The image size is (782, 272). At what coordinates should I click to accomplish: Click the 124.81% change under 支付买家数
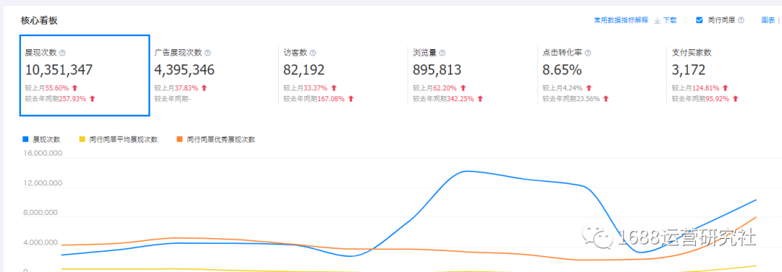point(706,88)
